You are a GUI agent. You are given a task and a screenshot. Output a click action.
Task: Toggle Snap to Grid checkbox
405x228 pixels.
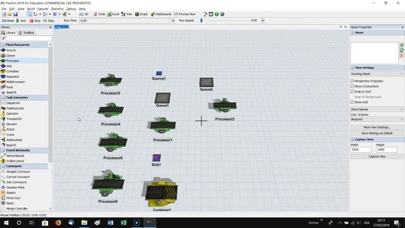pyautogui.click(x=352, y=91)
